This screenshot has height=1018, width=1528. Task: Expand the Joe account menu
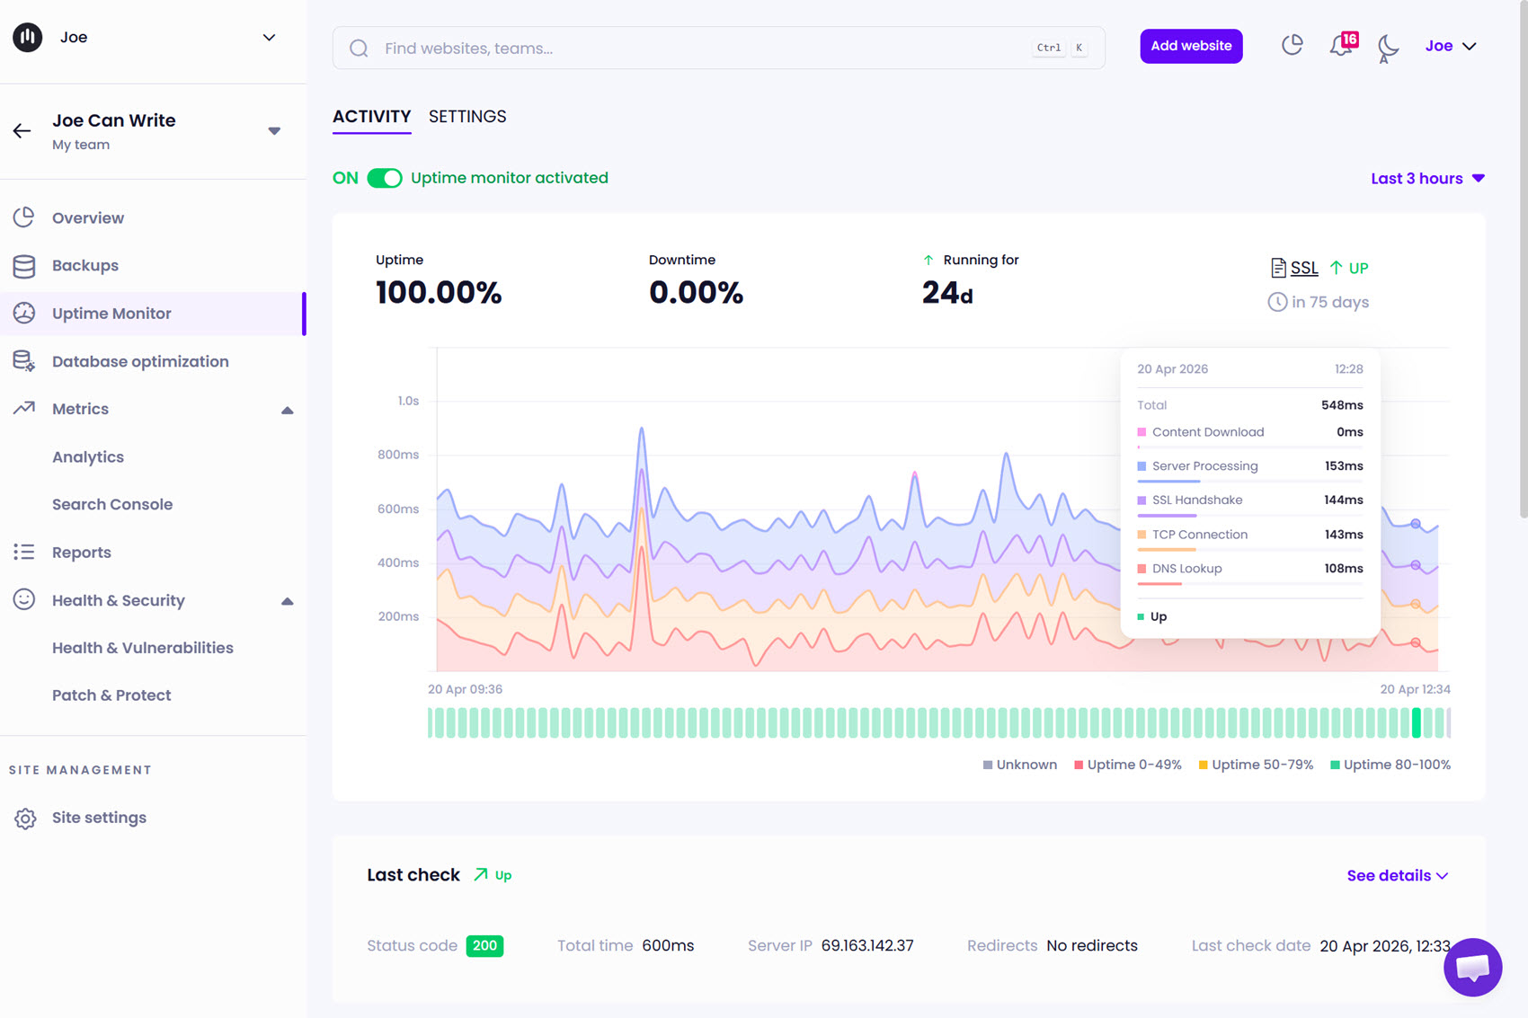1450,45
